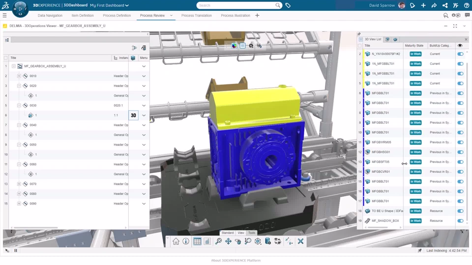Switch to the Process Definition tab
The image size is (472, 265).
coord(117,15)
